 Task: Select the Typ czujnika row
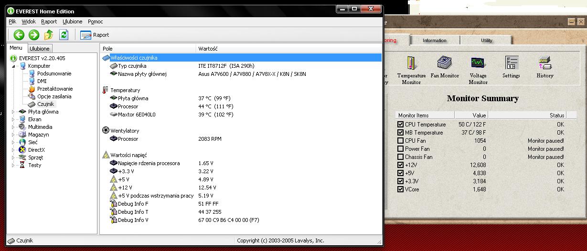coord(241,66)
